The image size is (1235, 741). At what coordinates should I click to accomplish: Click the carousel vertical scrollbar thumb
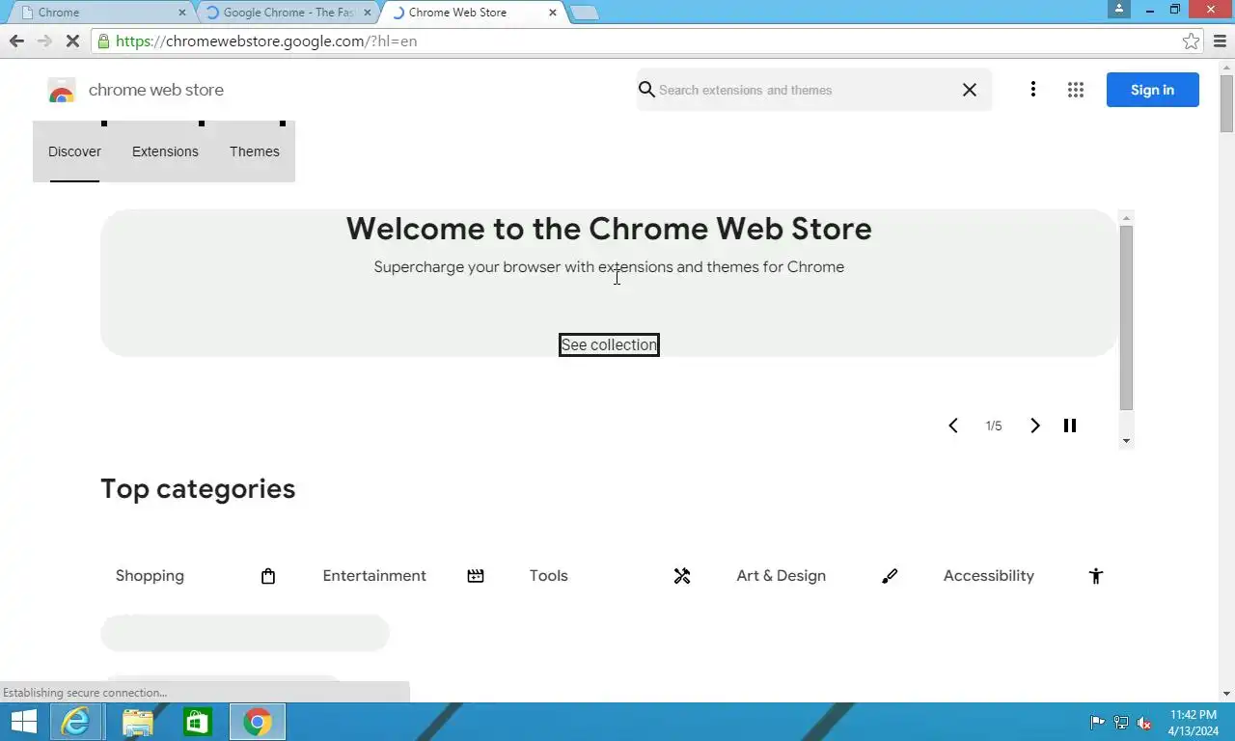click(x=1127, y=317)
